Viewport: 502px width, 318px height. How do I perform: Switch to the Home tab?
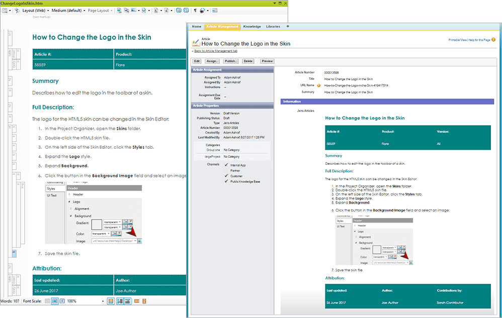pos(197,27)
